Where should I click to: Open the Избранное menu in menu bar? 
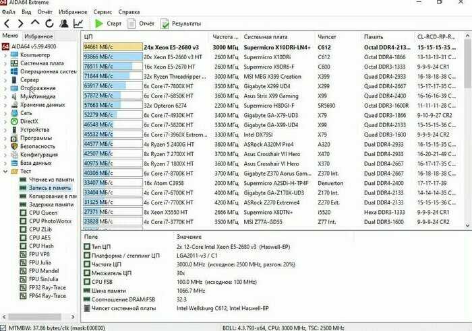pos(73,12)
